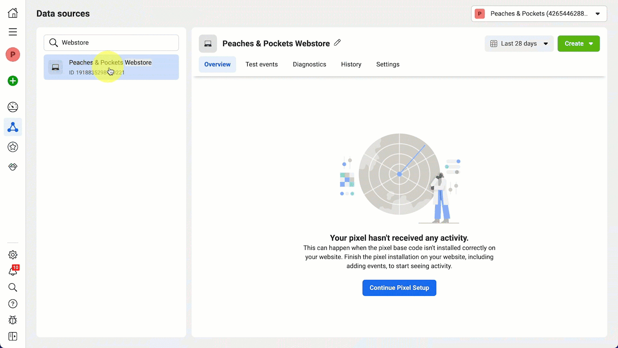Open the Home icon in sidebar
This screenshot has height=348, width=618.
(x=13, y=13)
